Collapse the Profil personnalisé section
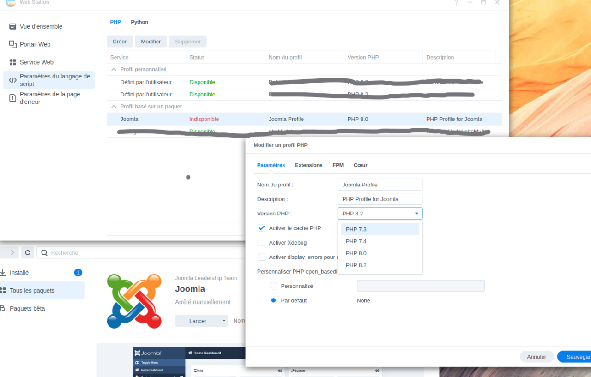591x377 pixels. (114, 69)
